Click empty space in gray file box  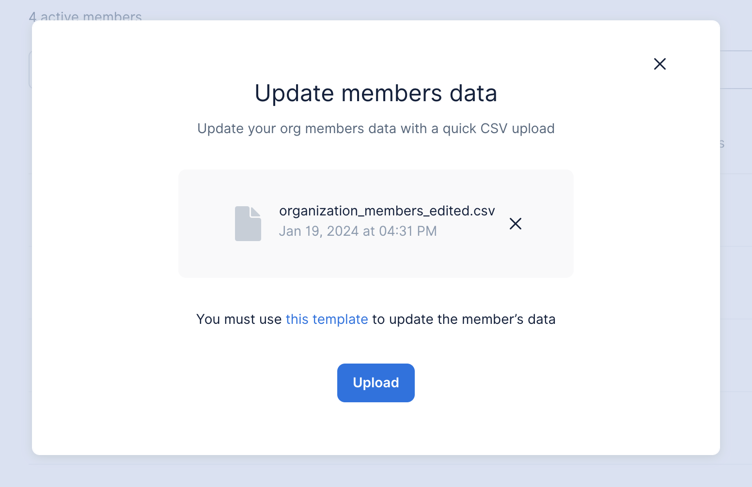point(543,257)
